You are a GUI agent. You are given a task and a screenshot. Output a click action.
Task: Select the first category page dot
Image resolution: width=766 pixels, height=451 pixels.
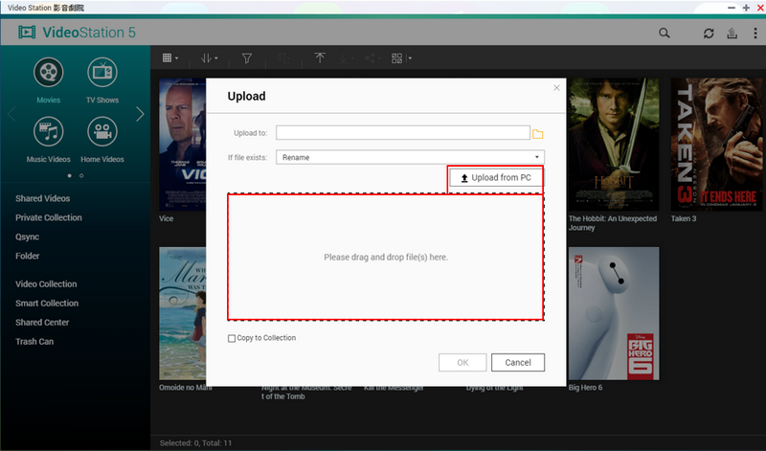click(69, 175)
